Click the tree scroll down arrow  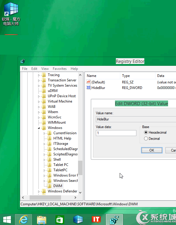tap(80, 193)
